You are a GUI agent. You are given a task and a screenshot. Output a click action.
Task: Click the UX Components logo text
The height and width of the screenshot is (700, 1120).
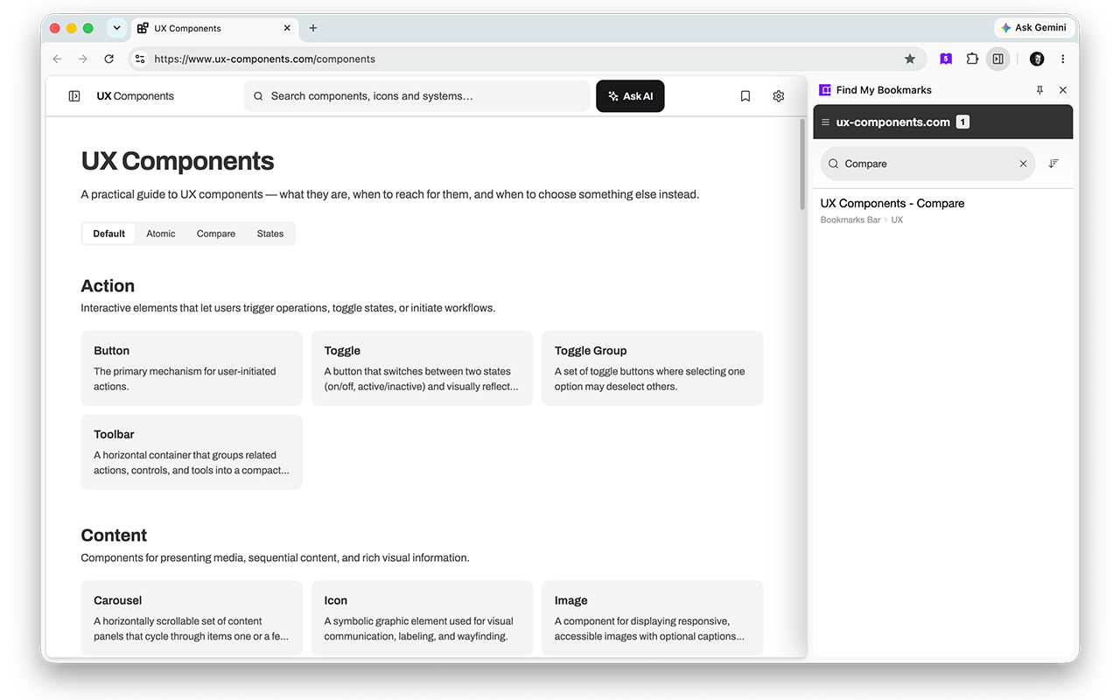pos(136,96)
